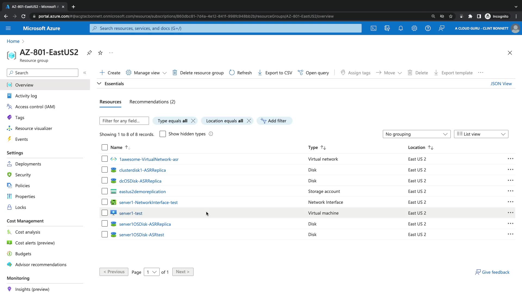
Task: Add resource group to favorites star
Action: (100, 53)
